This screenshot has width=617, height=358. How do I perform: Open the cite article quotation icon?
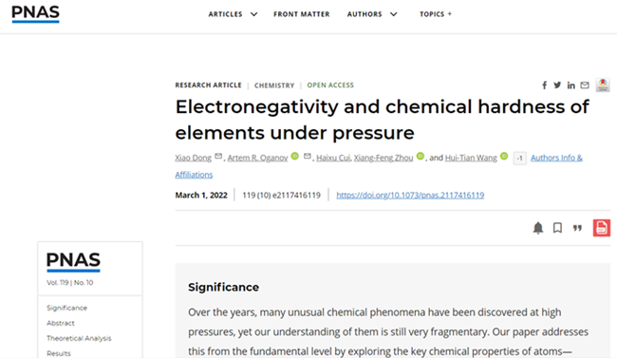577,228
